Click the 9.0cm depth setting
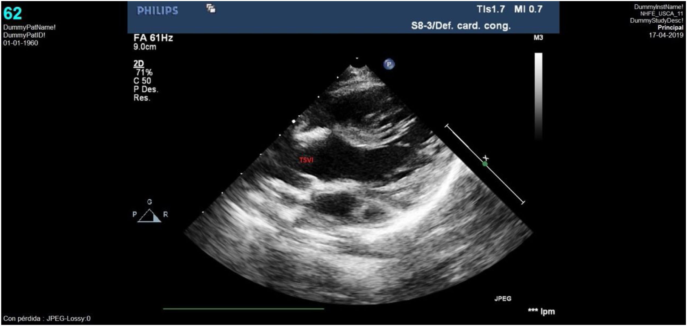The image size is (687, 326). click(x=145, y=47)
